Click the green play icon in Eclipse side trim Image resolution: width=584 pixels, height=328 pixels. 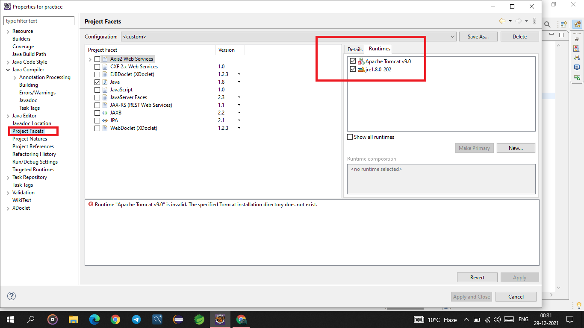(577, 77)
